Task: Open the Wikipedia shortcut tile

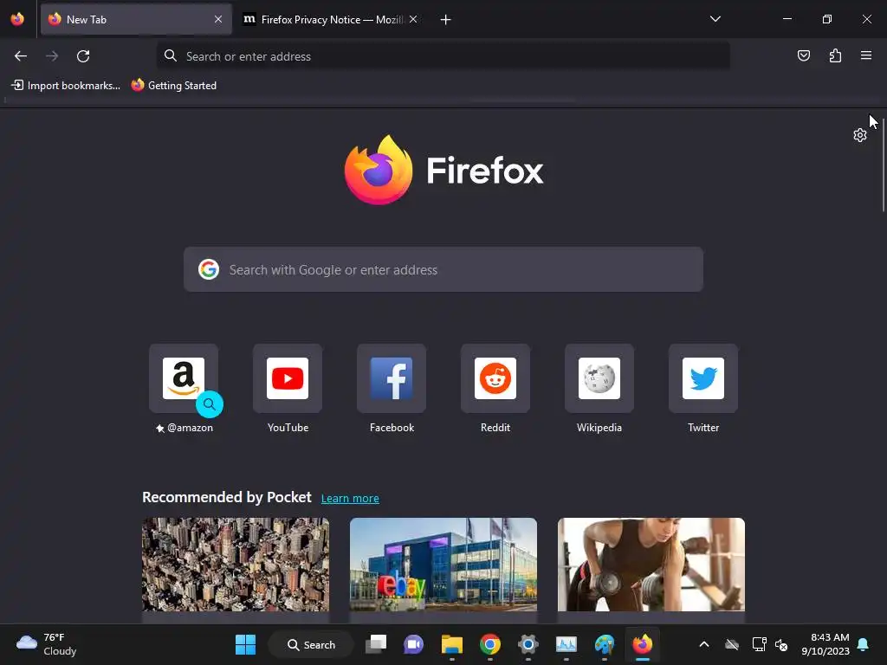Action: point(599,378)
